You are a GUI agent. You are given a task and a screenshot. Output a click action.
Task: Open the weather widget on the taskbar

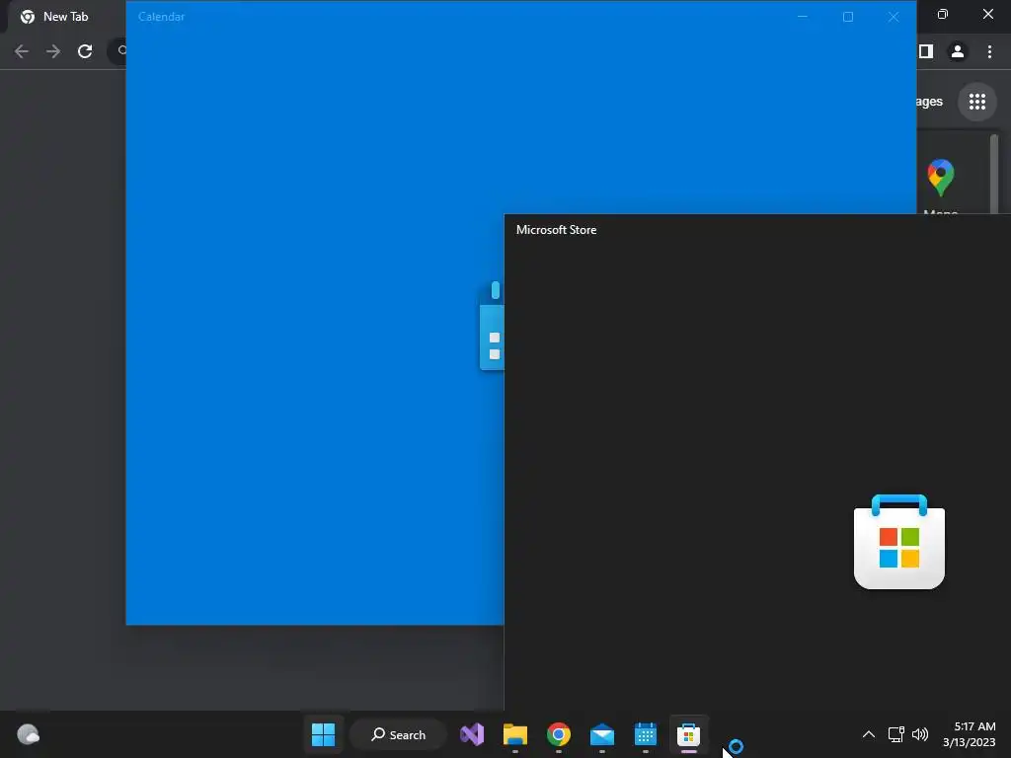point(28,734)
